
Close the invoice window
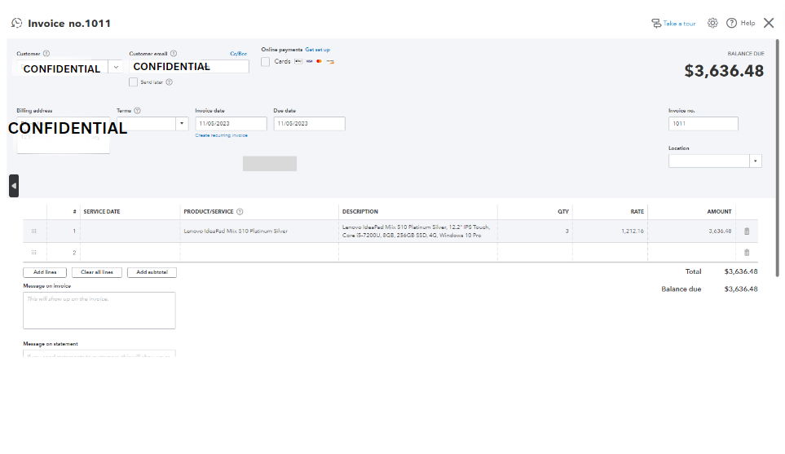[769, 23]
